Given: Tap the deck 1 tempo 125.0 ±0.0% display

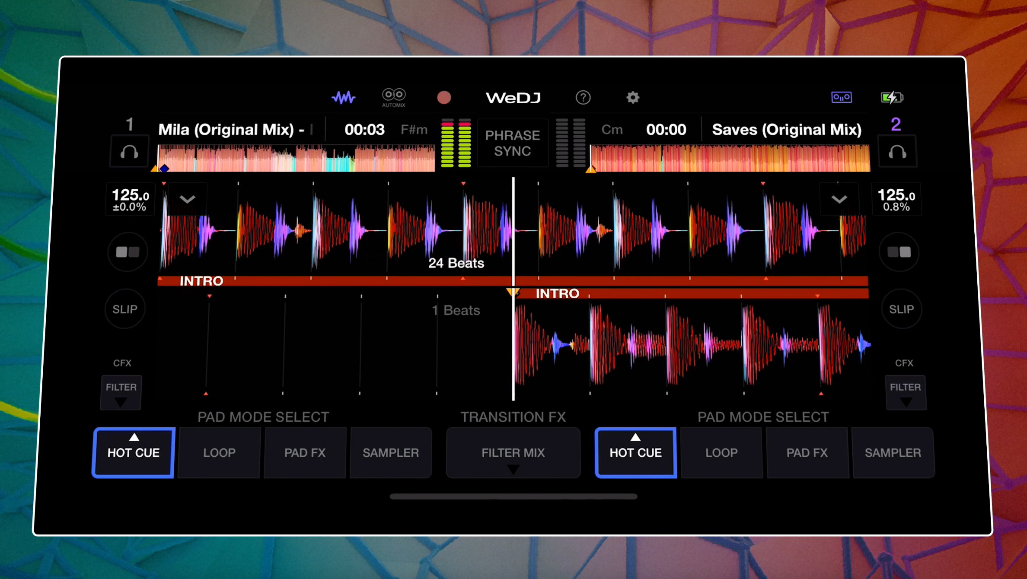Looking at the screenshot, I should [130, 200].
